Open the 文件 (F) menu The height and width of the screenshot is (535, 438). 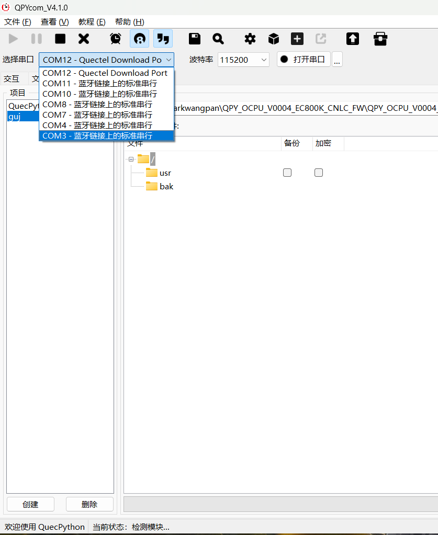[x=18, y=22]
